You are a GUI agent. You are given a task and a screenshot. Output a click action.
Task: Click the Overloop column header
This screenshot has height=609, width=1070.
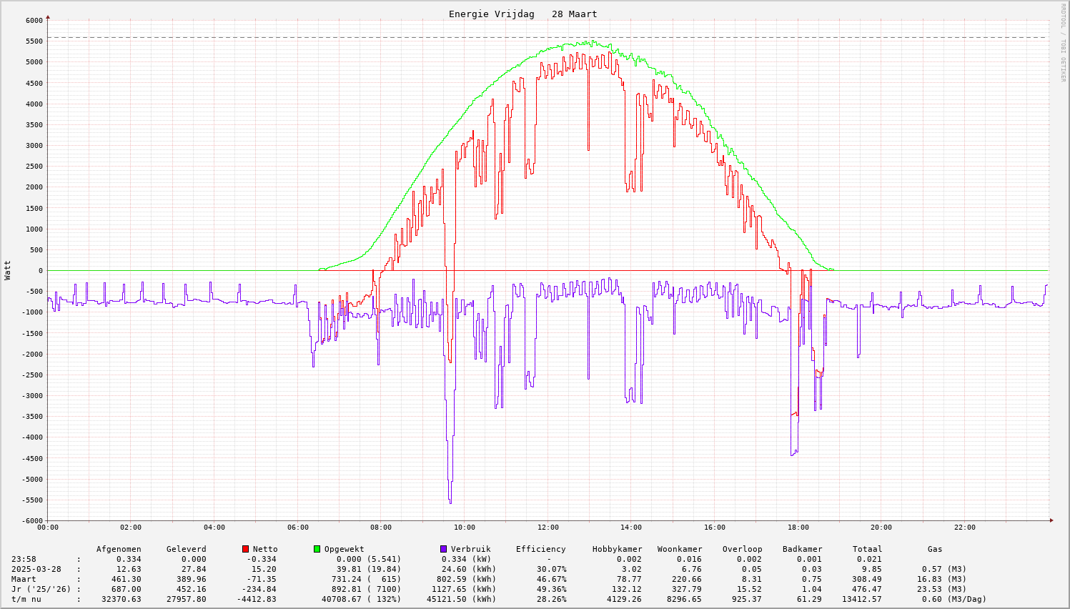pyautogui.click(x=742, y=549)
